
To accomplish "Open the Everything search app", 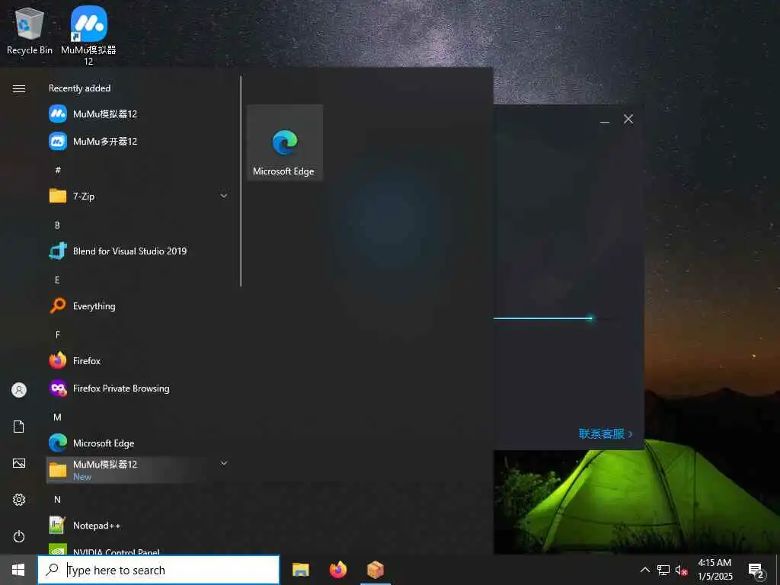I will [x=137, y=306].
